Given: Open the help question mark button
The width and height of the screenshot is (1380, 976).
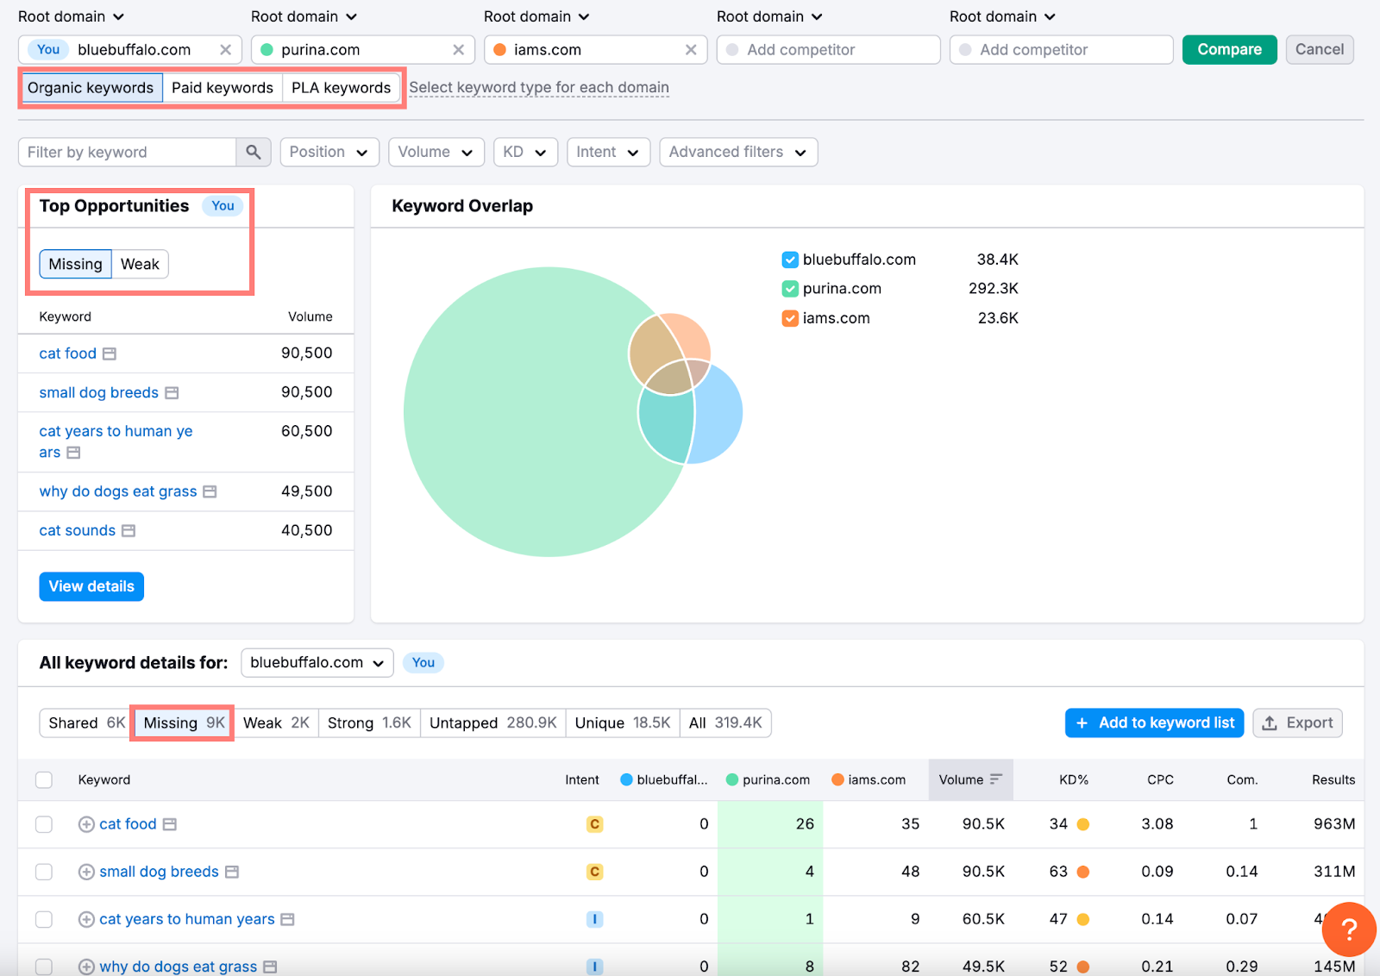Looking at the screenshot, I should pos(1348,930).
